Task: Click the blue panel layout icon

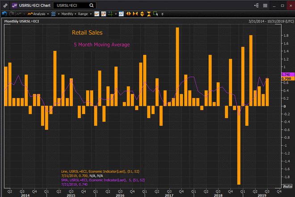Action: pos(121,14)
